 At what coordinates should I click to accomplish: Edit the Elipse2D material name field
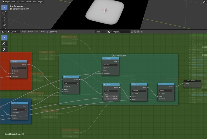121,32
